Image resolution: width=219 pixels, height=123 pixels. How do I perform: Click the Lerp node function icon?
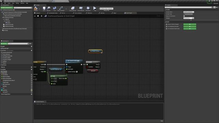pos(52,76)
